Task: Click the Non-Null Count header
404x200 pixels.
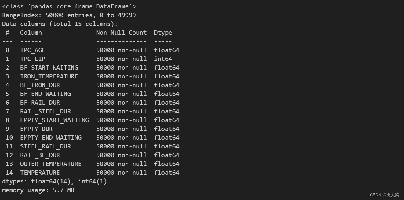Action: tap(121, 33)
